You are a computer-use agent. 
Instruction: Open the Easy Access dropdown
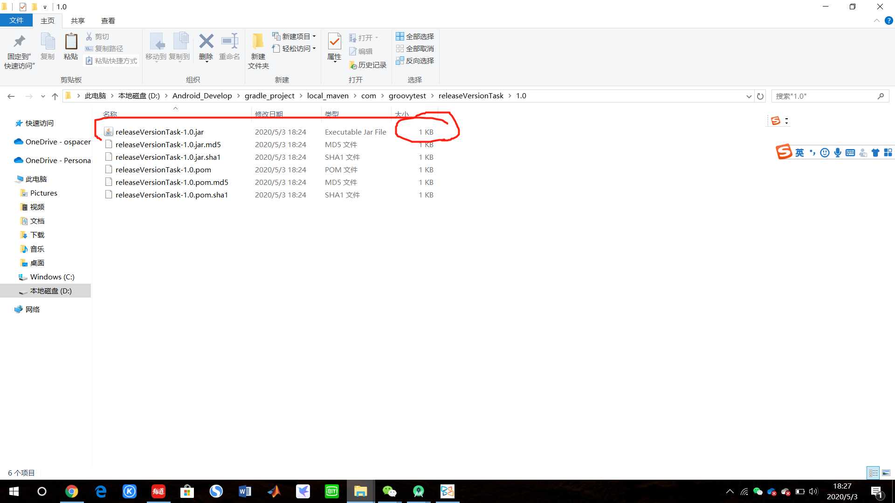click(x=294, y=48)
